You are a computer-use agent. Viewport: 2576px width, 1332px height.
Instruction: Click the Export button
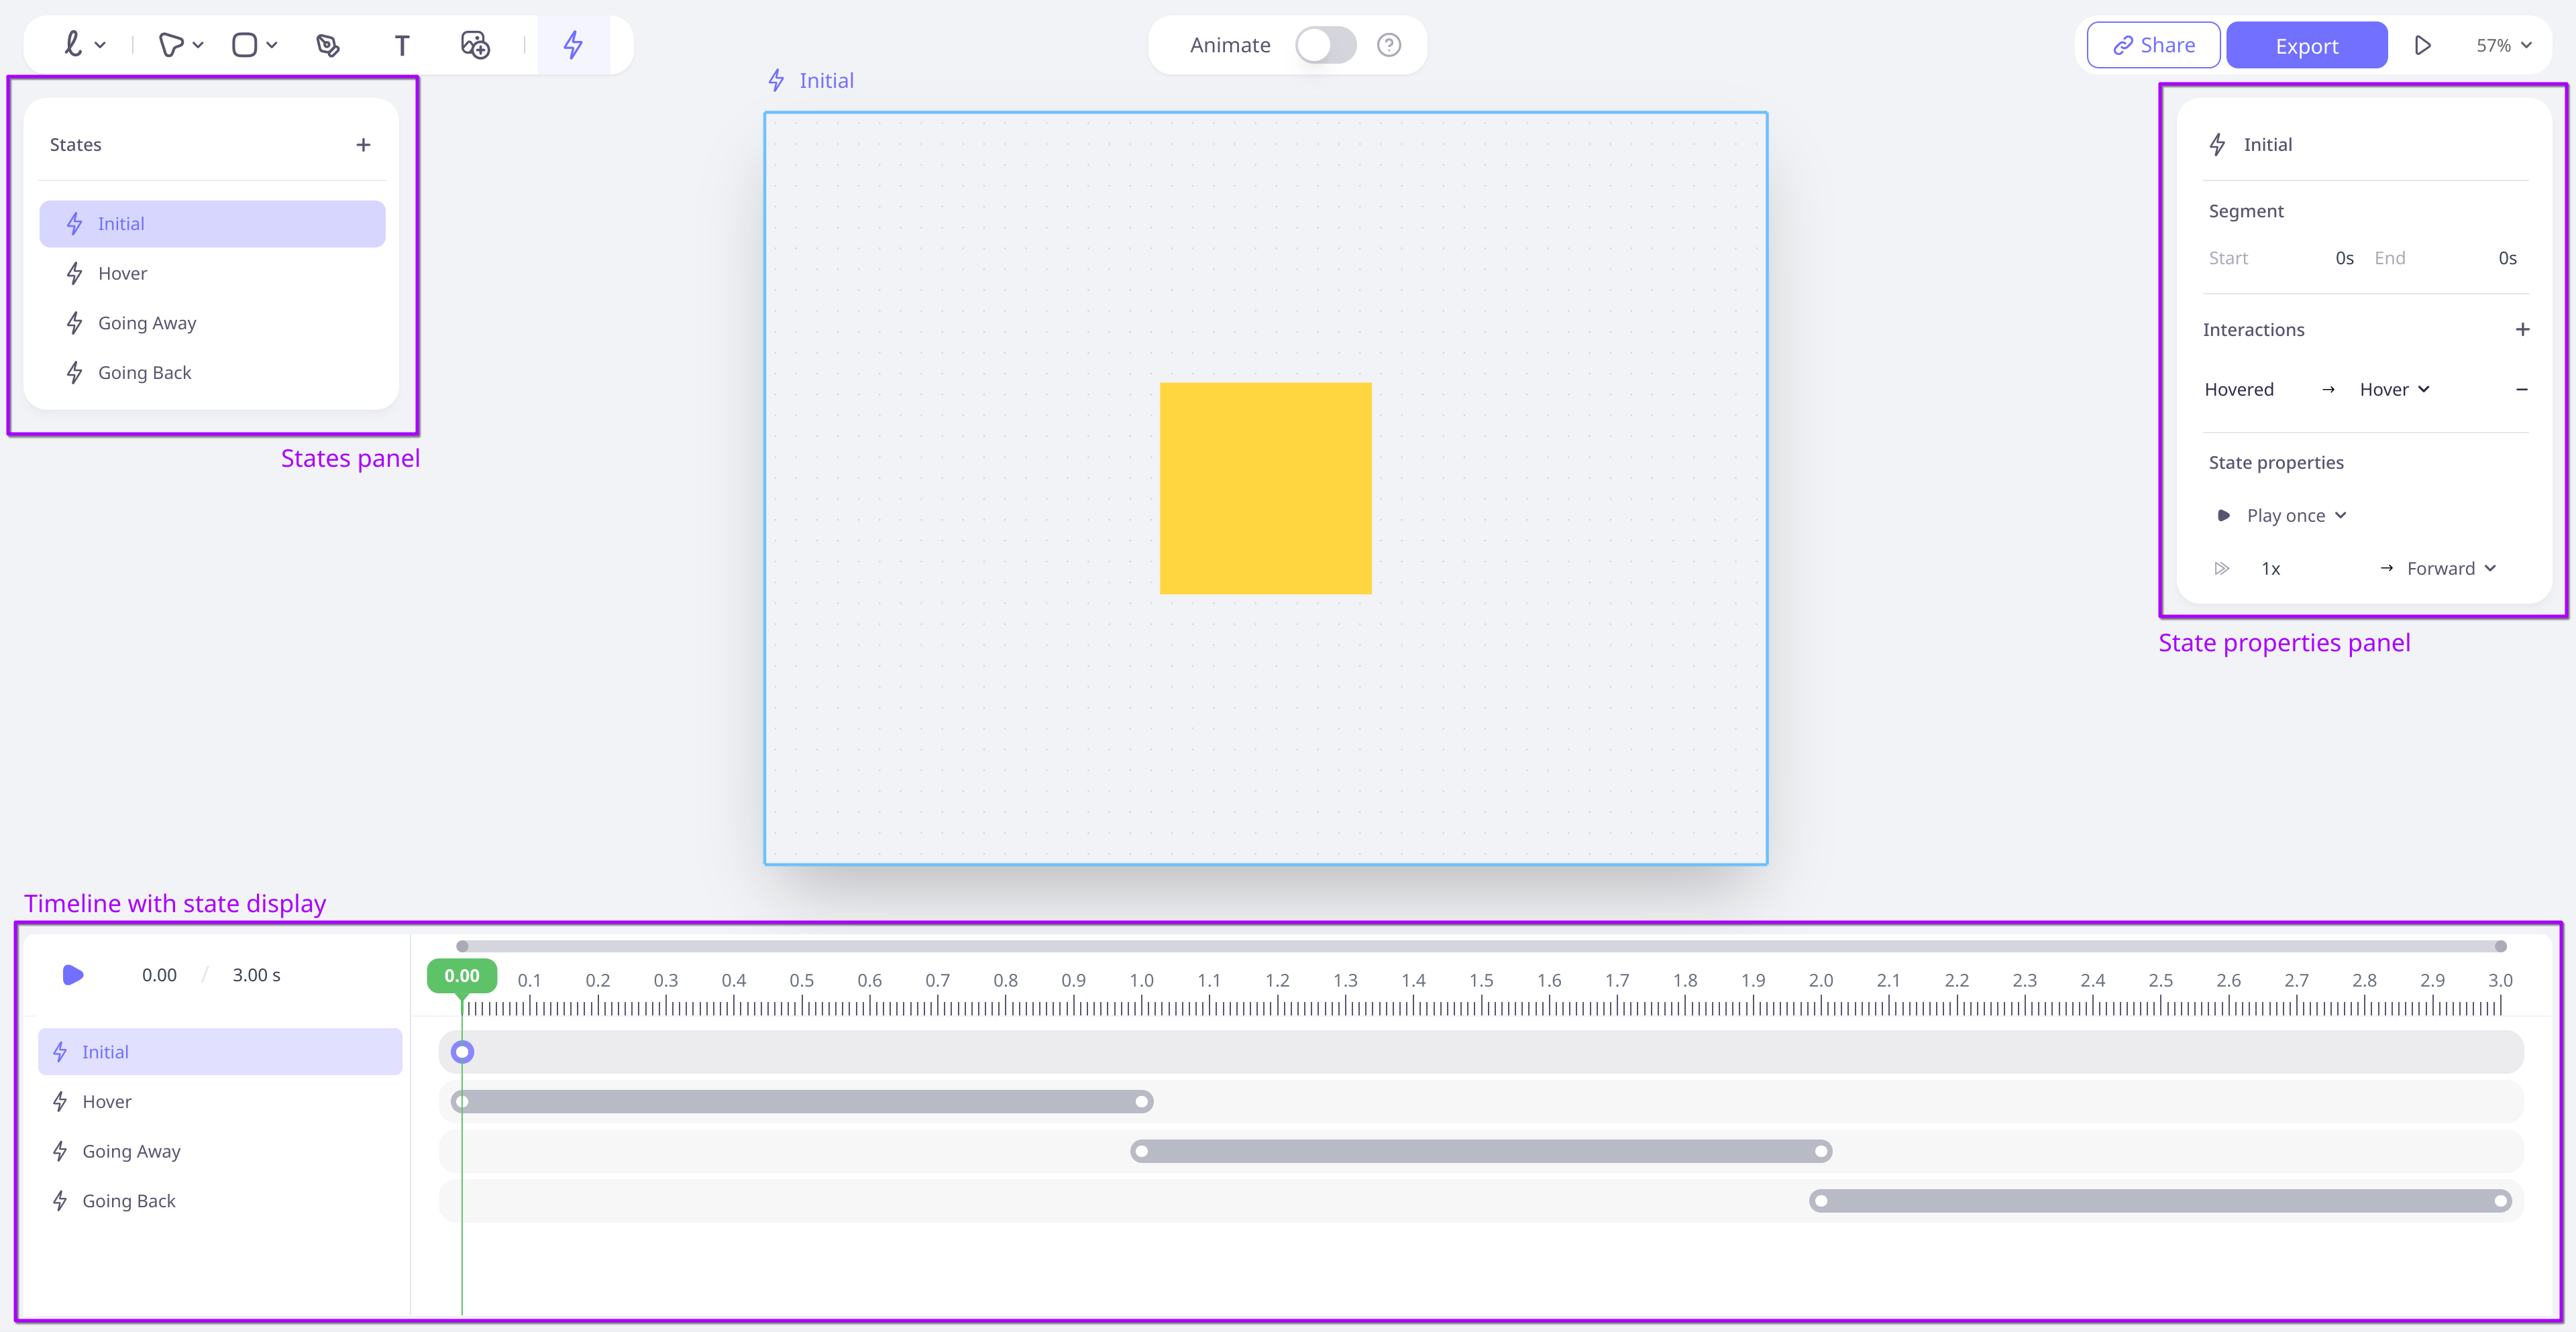pos(2306,46)
